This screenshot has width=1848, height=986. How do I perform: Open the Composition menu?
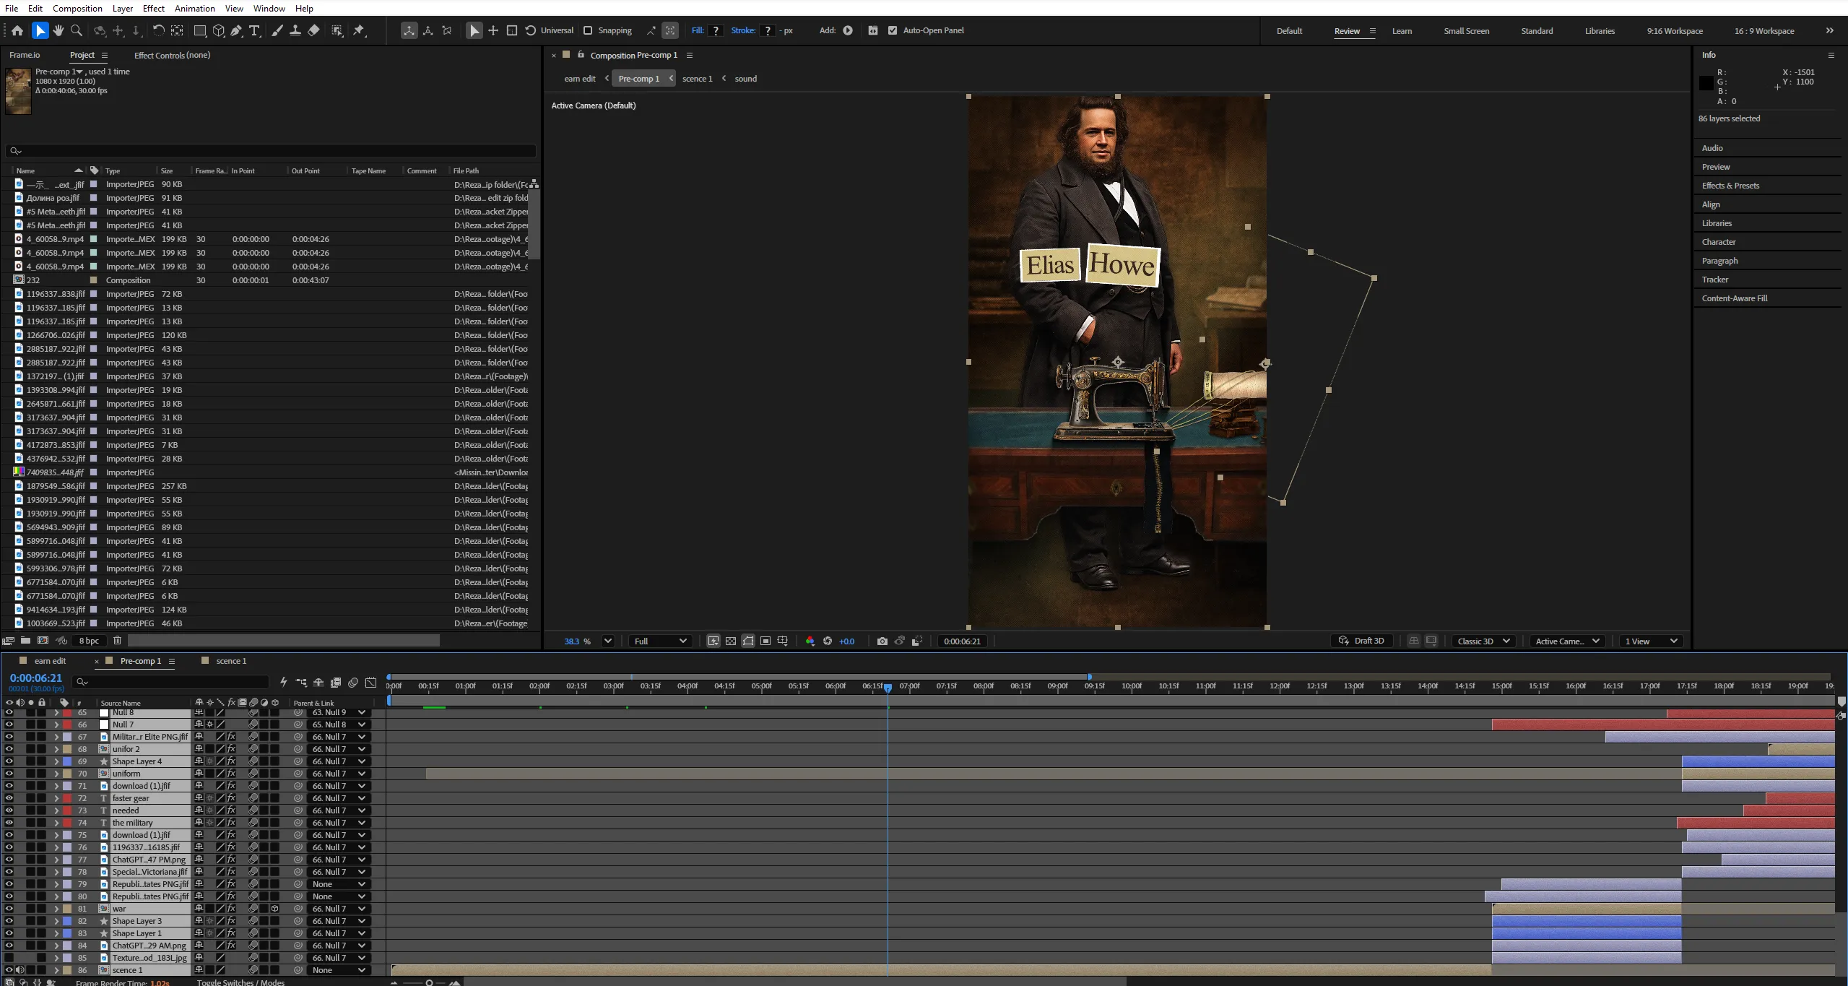(77, 8)
